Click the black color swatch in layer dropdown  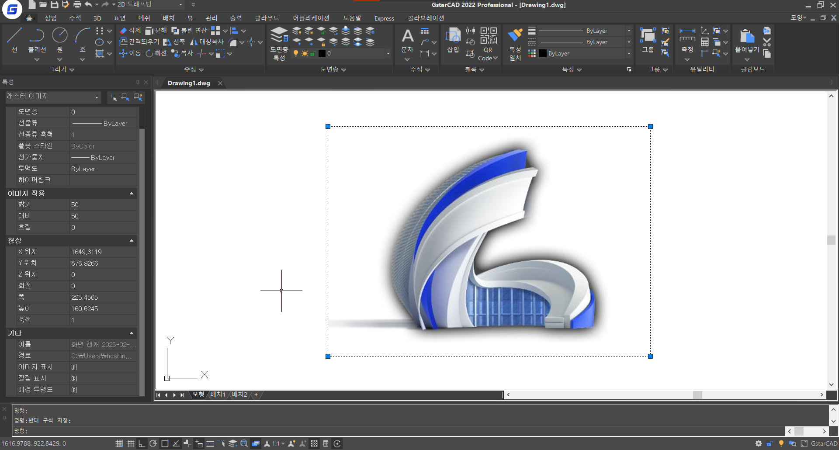click(x=322, y=53)
